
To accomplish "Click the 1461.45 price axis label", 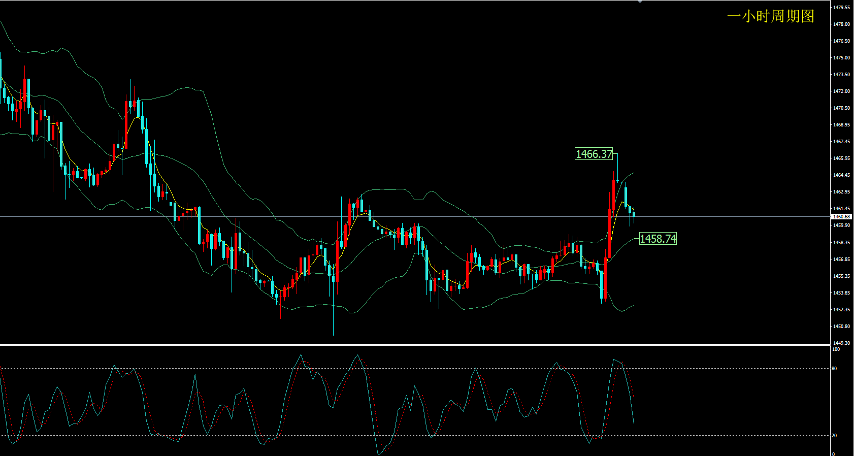I will pyautogui.click(x=841, y=209).
